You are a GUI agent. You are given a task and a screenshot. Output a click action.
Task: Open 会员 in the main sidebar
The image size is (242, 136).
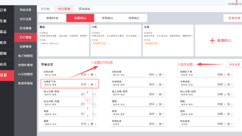tap(7, 64)
